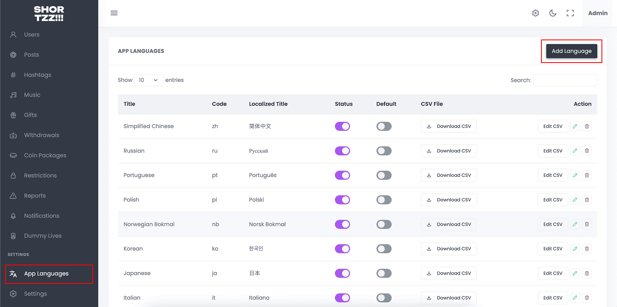The width and height of the screenshot is (617, 307).
Task: Enter fullscreen mode via top bar icon
Action: point(570,13)
